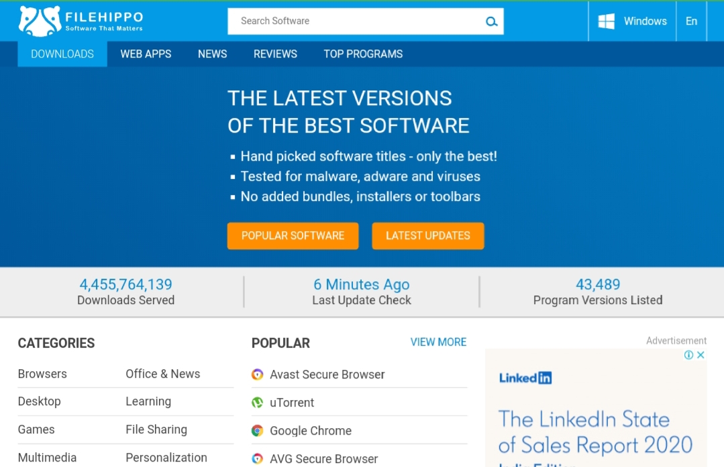Browse the File Sharing category

point(156,429)
